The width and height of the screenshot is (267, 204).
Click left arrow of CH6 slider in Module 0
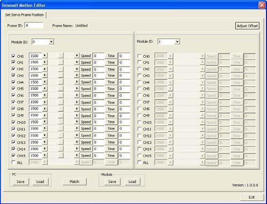point(44,95)
